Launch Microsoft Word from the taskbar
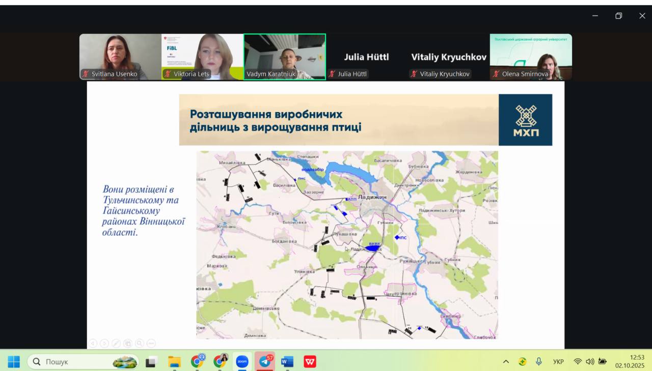 [287, 362]
